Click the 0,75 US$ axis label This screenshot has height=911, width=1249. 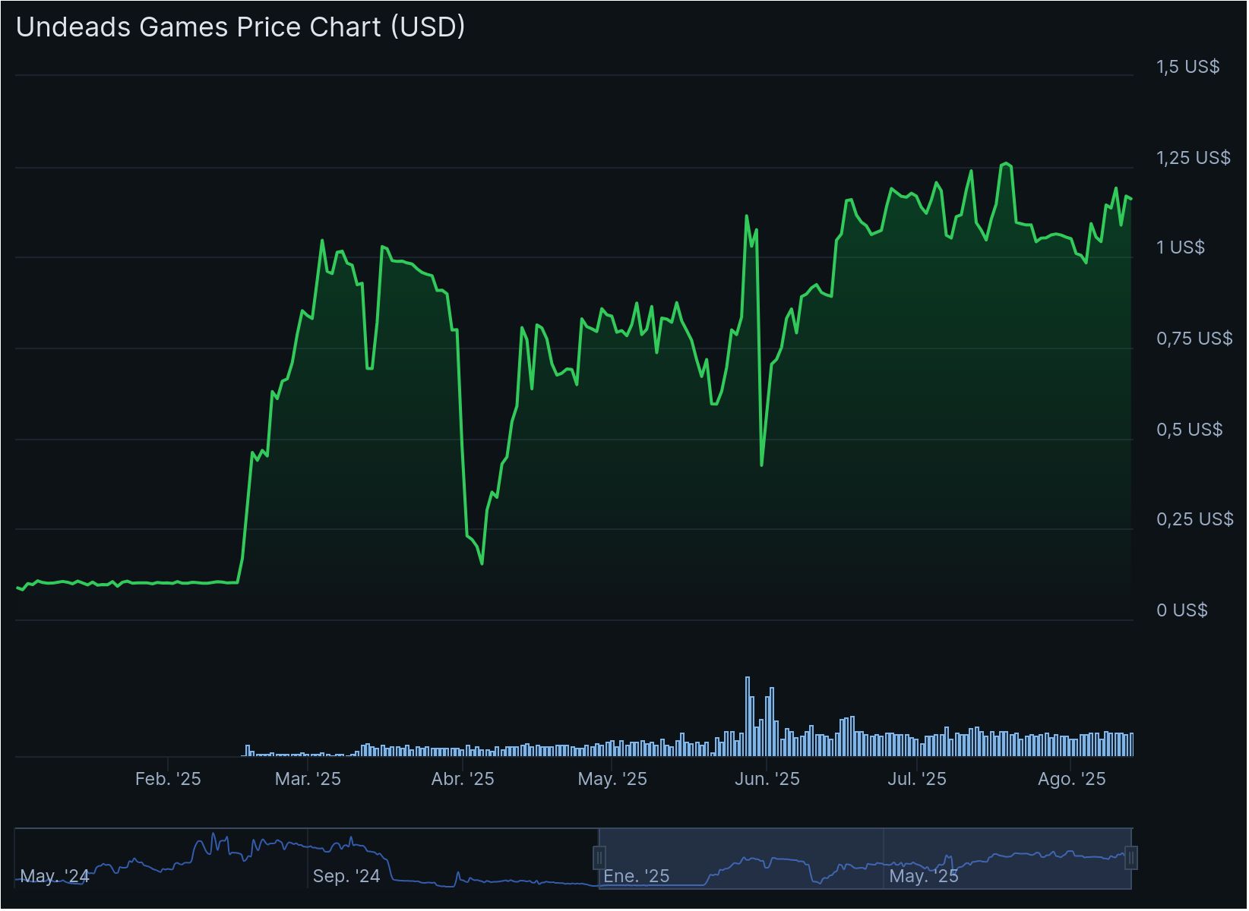1194,338
